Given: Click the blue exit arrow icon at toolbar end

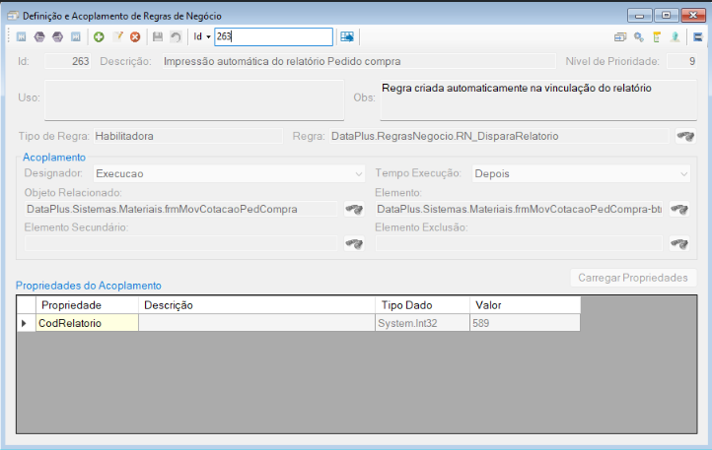Looking at the screenshot, I should (x=698, y=36).
